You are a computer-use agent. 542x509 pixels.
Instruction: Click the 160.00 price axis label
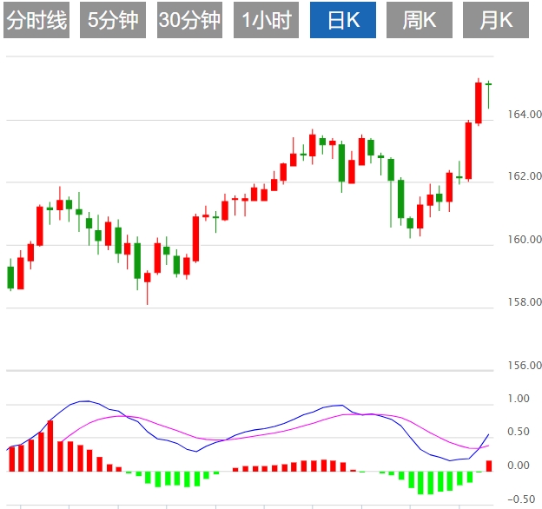(x=525, y=240)
